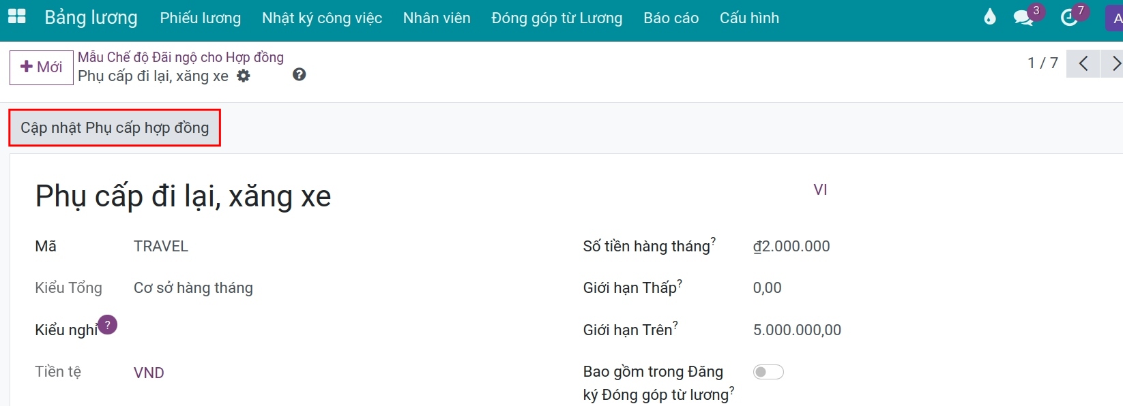The width and height of the screenshot is (1123, 406).
Task: Click the Số tiền hàng tháng amount ₫2.000.000
Action: click(791, 247)
